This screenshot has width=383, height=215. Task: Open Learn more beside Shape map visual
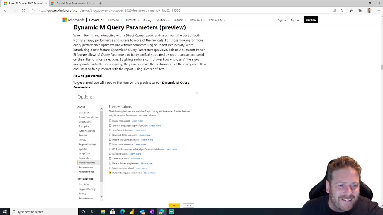pos(137,121)
